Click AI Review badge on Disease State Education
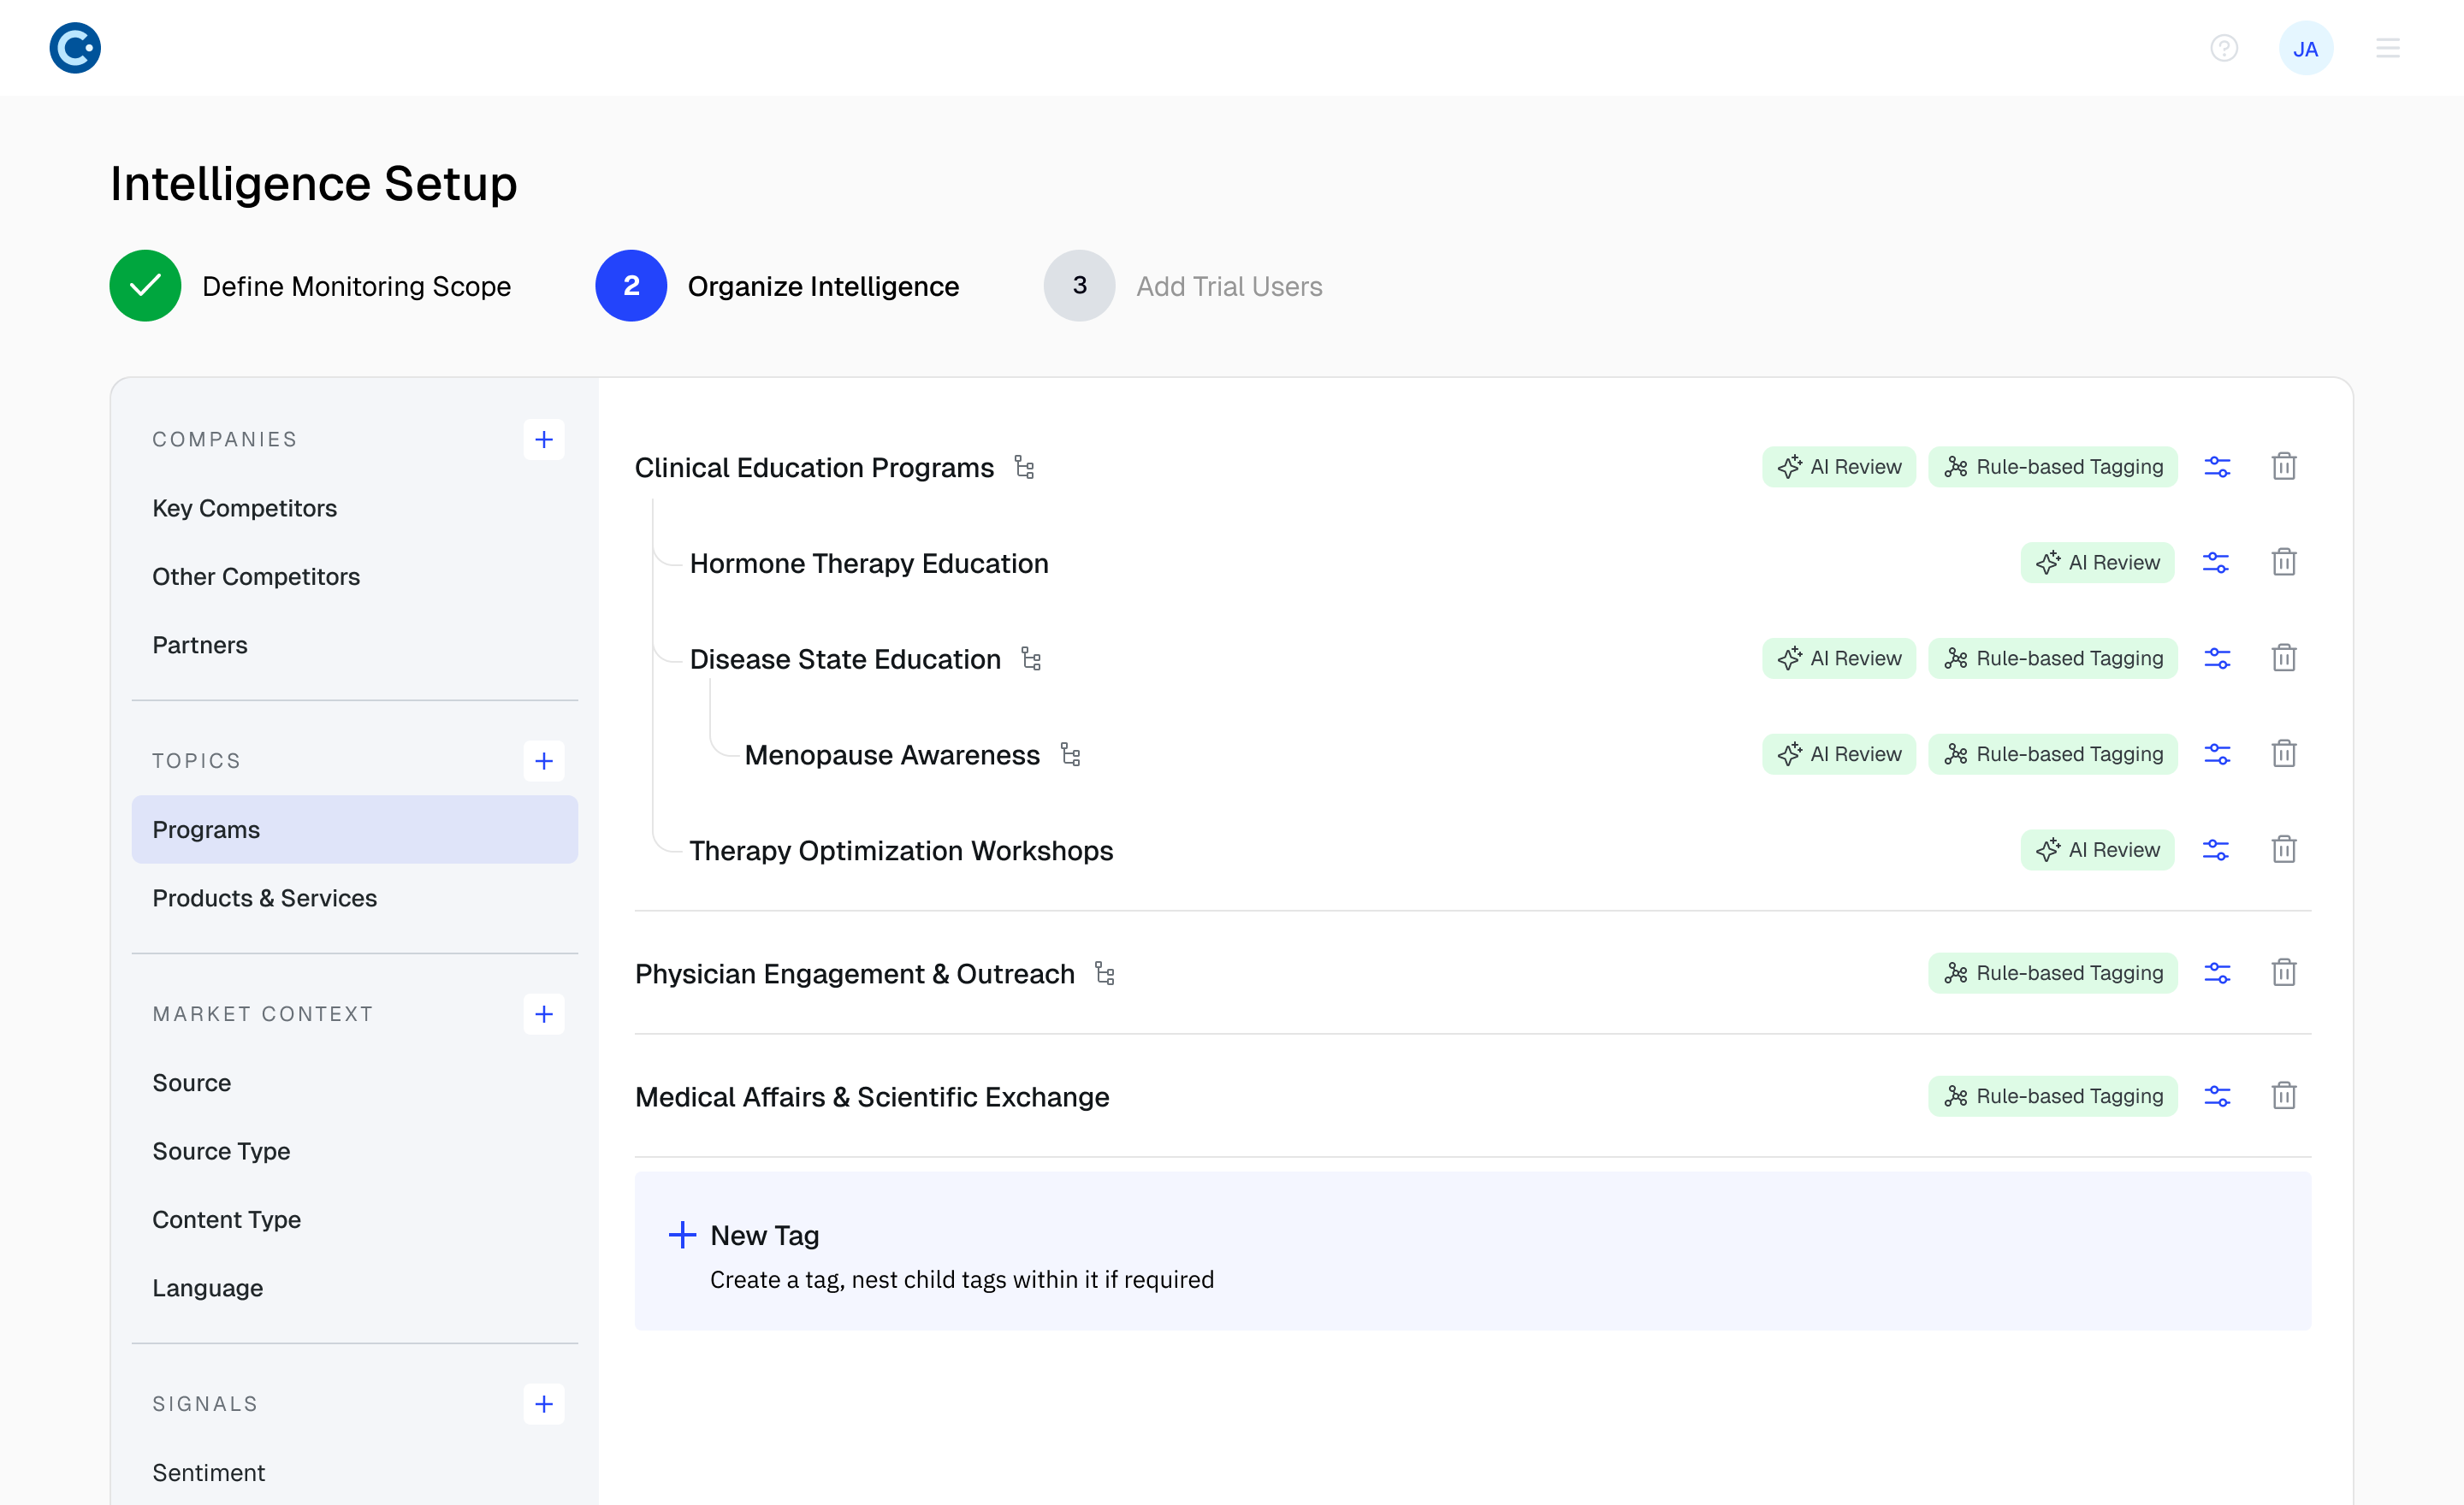The height and width of the screenshot is (1505, 2464). tap(1839, 659)
